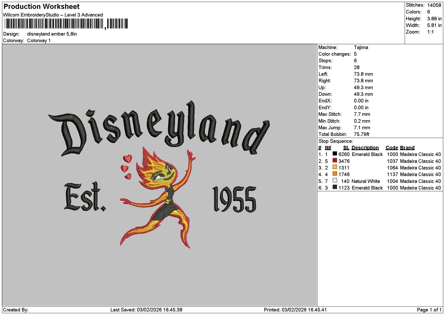Click the Height value 3.88 in
This screenshot has width=445, height=315.
click(434, 19)
